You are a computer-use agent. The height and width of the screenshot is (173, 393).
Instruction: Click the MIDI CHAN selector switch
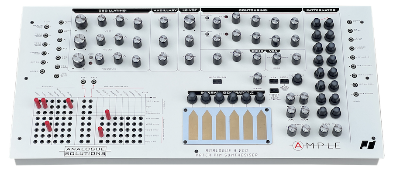[217, 81]
